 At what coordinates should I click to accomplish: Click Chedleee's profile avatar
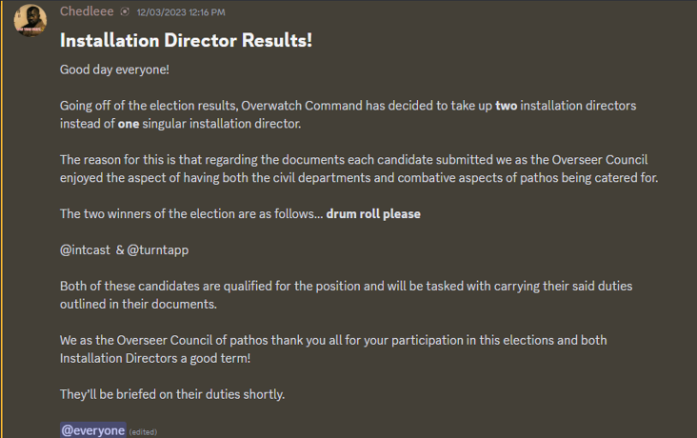30,19
